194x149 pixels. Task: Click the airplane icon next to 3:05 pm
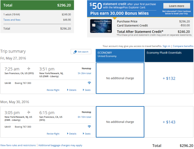coord(29,112)
